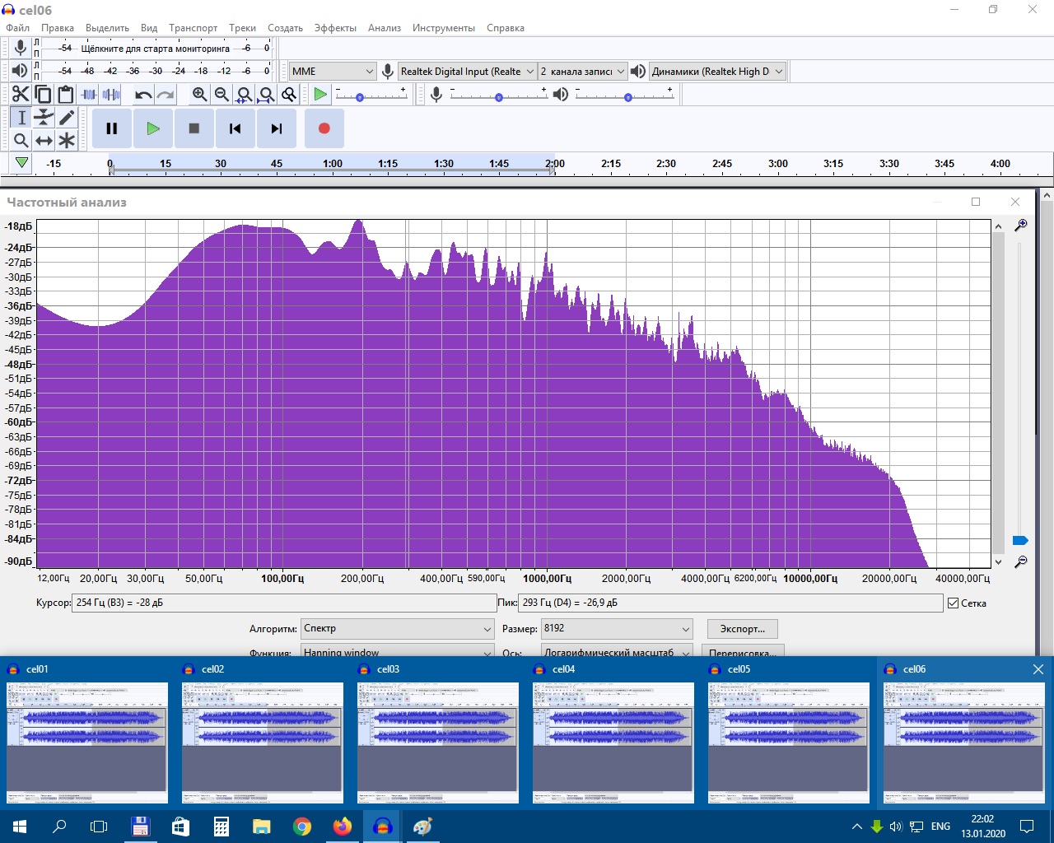This screenshot has height=843, width=1054.
Task: Select the Envelope tool
Action: coord(44,118)
